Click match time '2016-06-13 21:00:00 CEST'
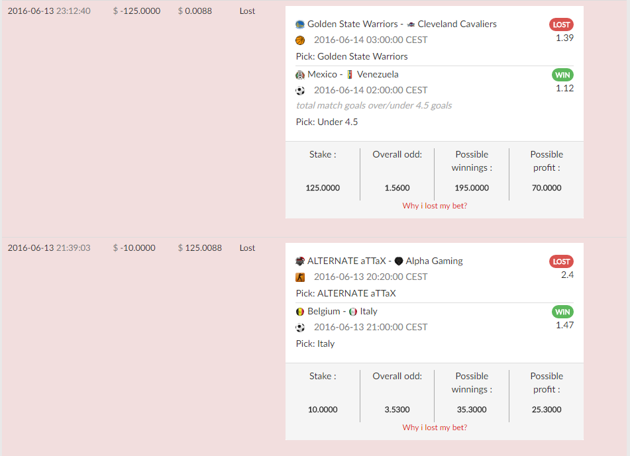 coord(370,327)
